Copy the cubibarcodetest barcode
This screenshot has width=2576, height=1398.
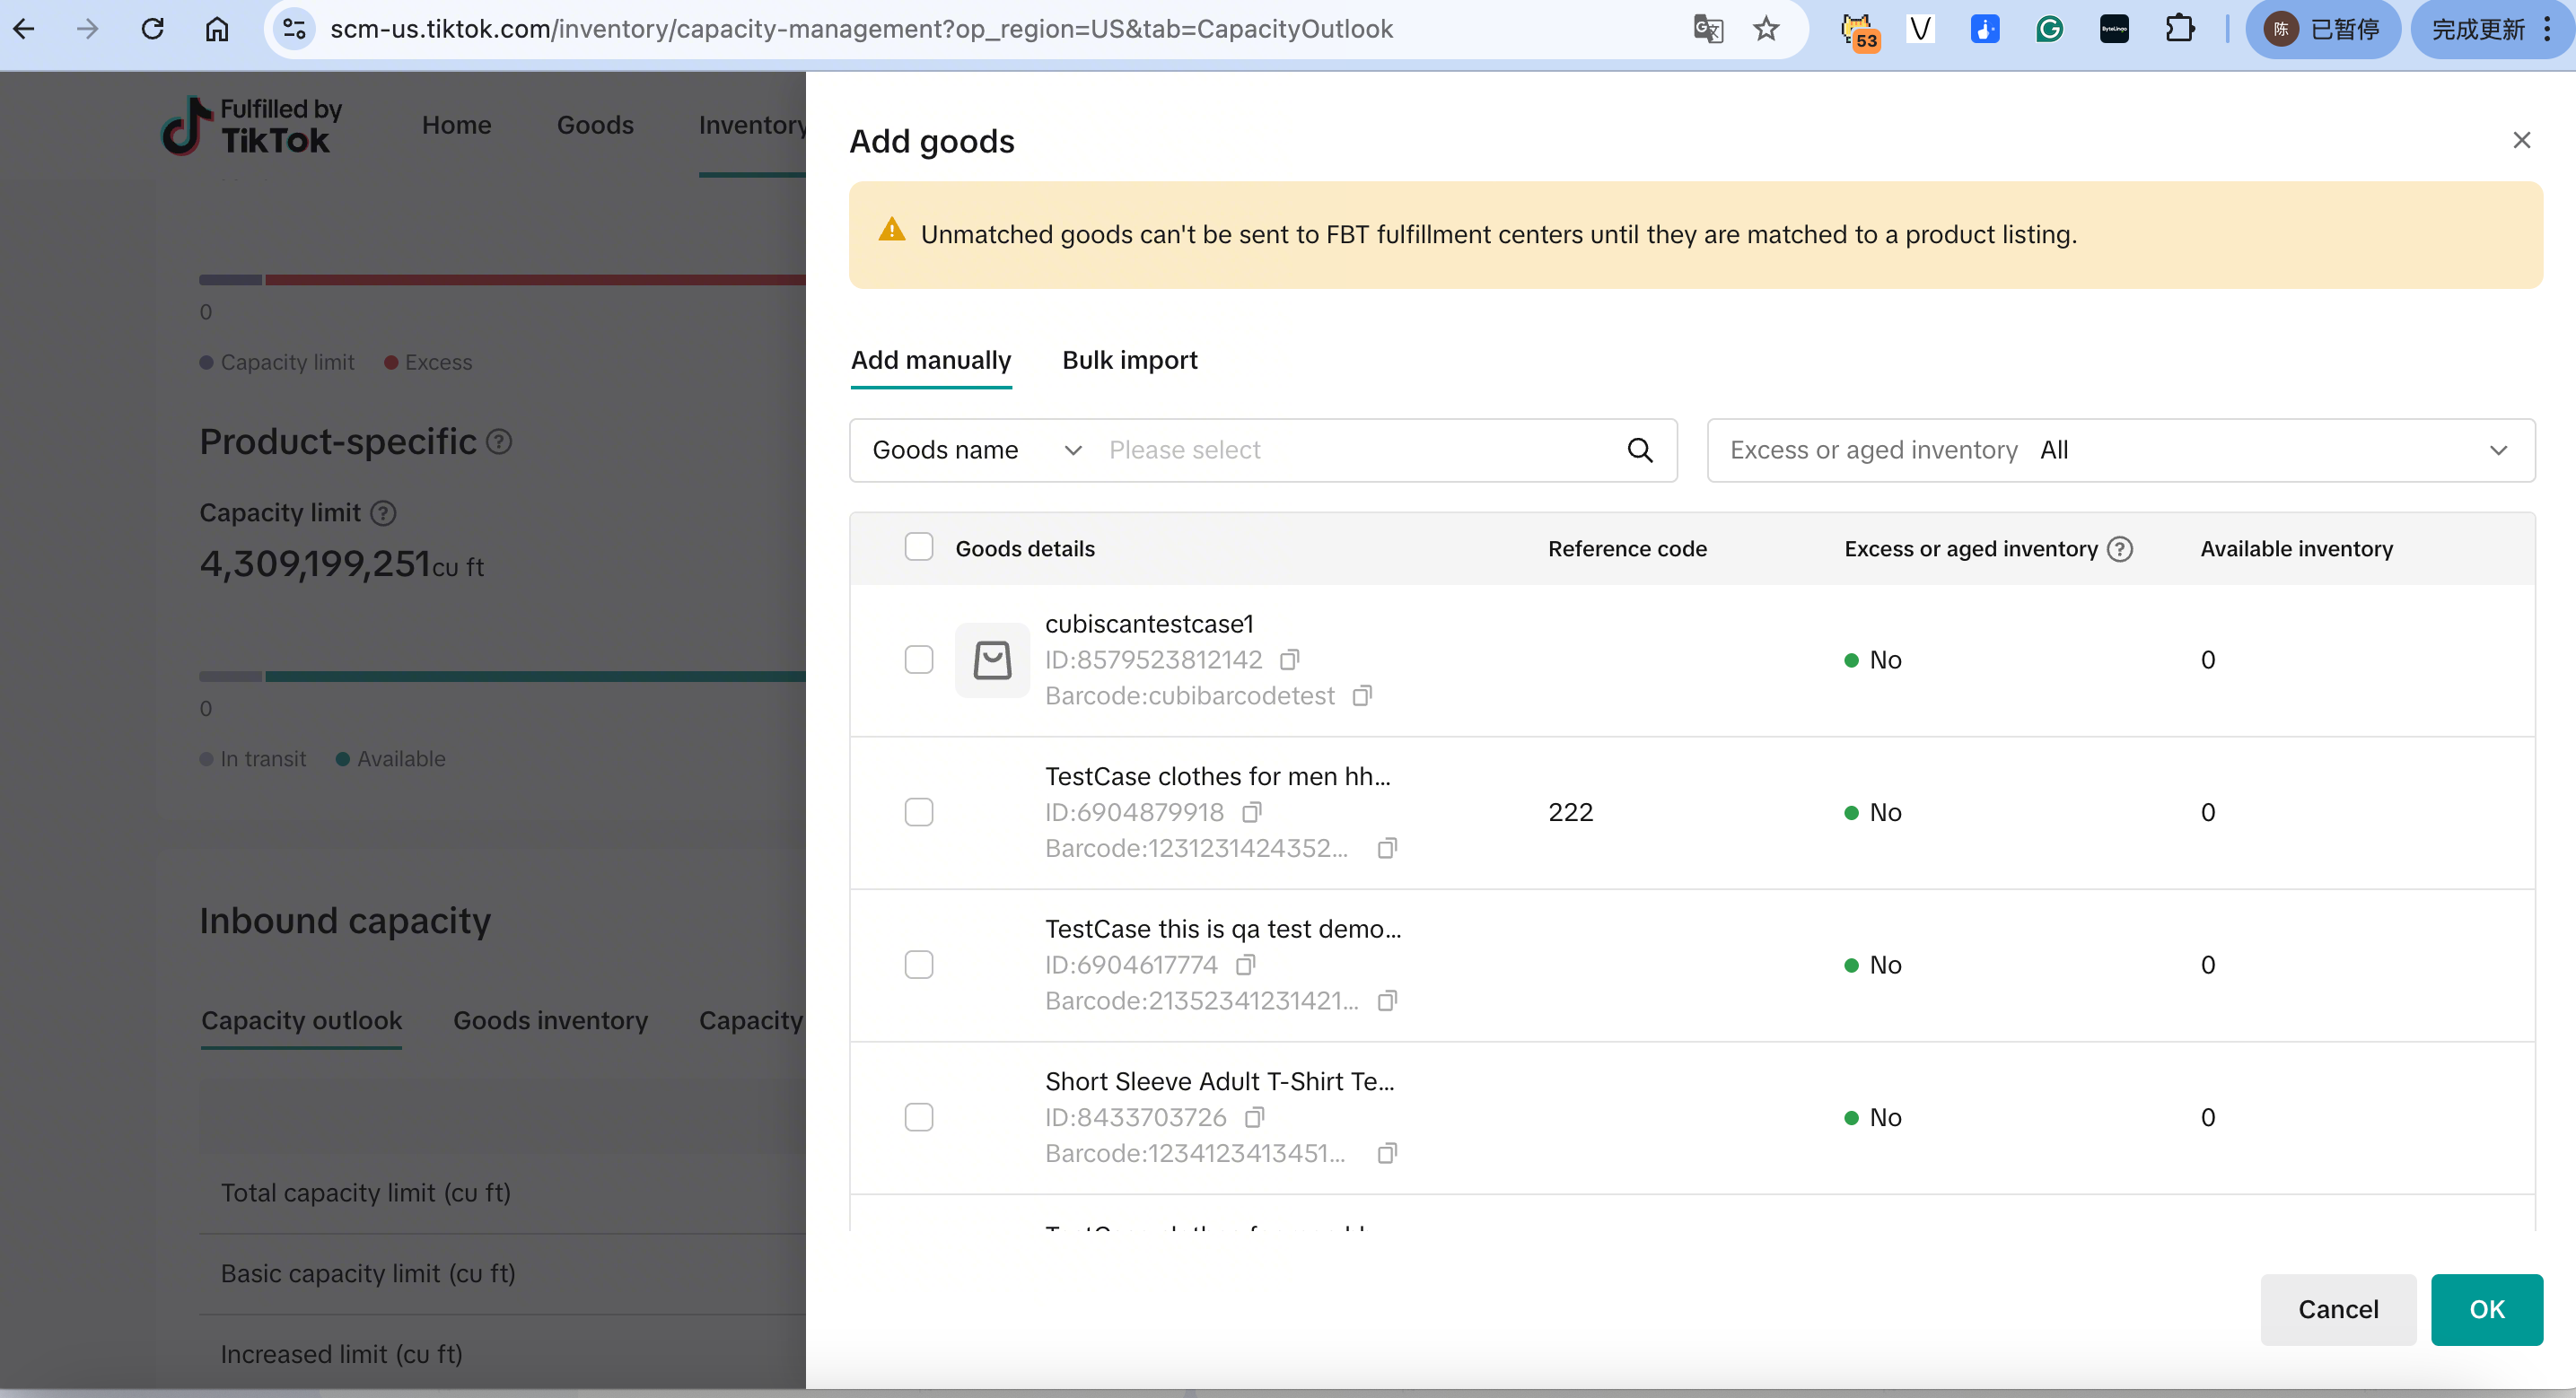click(x=1361, y=696)
